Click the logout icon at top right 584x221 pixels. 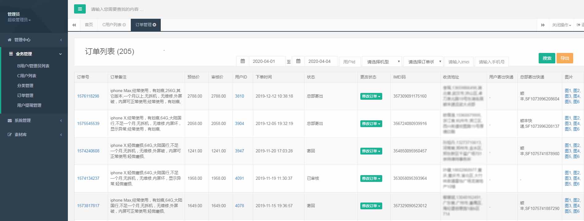pyautogui.click(x=579, y=25)
